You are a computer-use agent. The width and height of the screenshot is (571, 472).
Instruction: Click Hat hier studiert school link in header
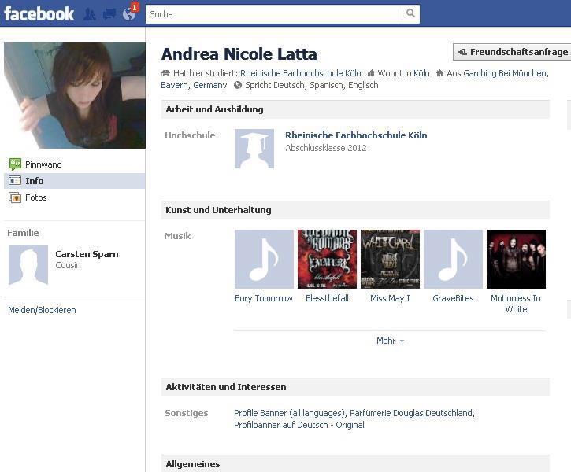pyautogui.click(x=301, y=73)
